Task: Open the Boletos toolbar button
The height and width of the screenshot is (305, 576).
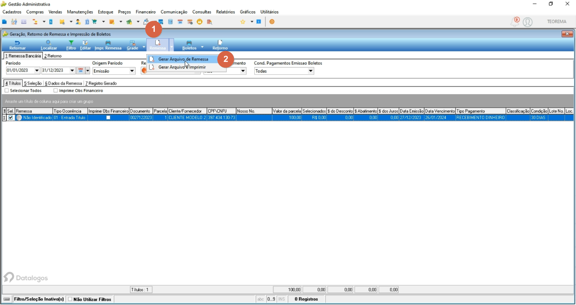Action: pos(189,45)
